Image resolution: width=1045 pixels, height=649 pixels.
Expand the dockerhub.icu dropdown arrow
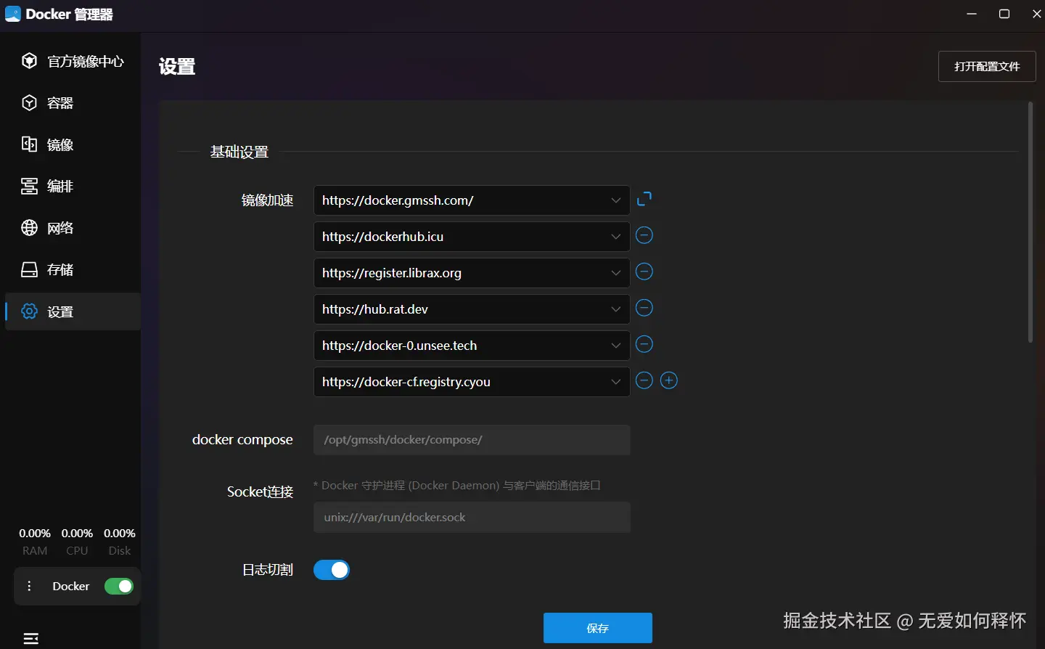tap(616, 237)
